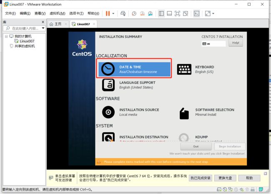Open the stretch display dropdown arrow
This screenshot has width=271, height=194.
click(x=213, y=13)
